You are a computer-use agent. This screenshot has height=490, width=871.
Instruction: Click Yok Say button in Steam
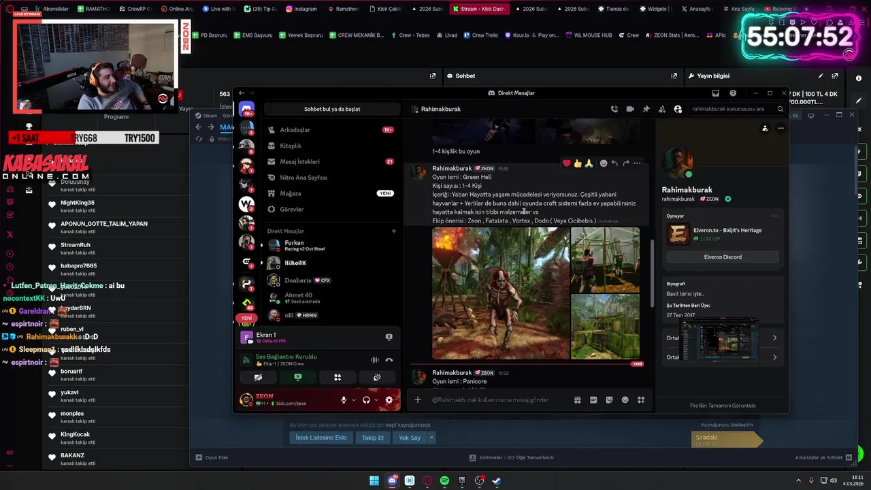pyautogui.click(x=410, y=438)
